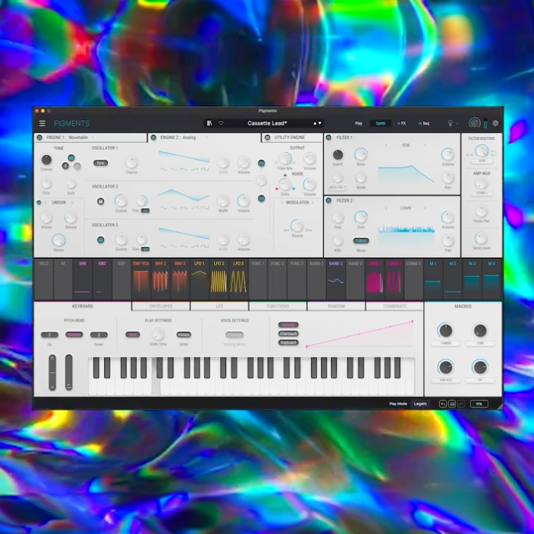Toggle Engine 1 Wavetable power button
534x534 pixels.
coord(39,137)
